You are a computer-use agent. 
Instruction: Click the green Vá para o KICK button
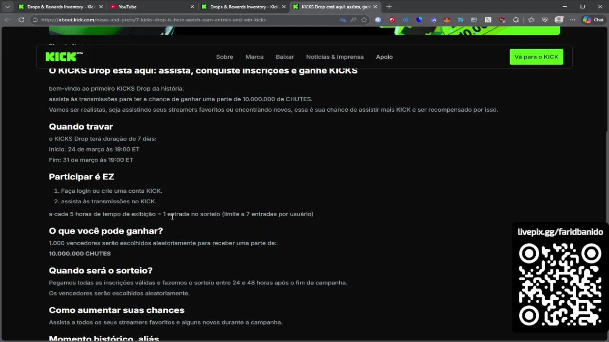pyautogui.click(x=536, y=57)
